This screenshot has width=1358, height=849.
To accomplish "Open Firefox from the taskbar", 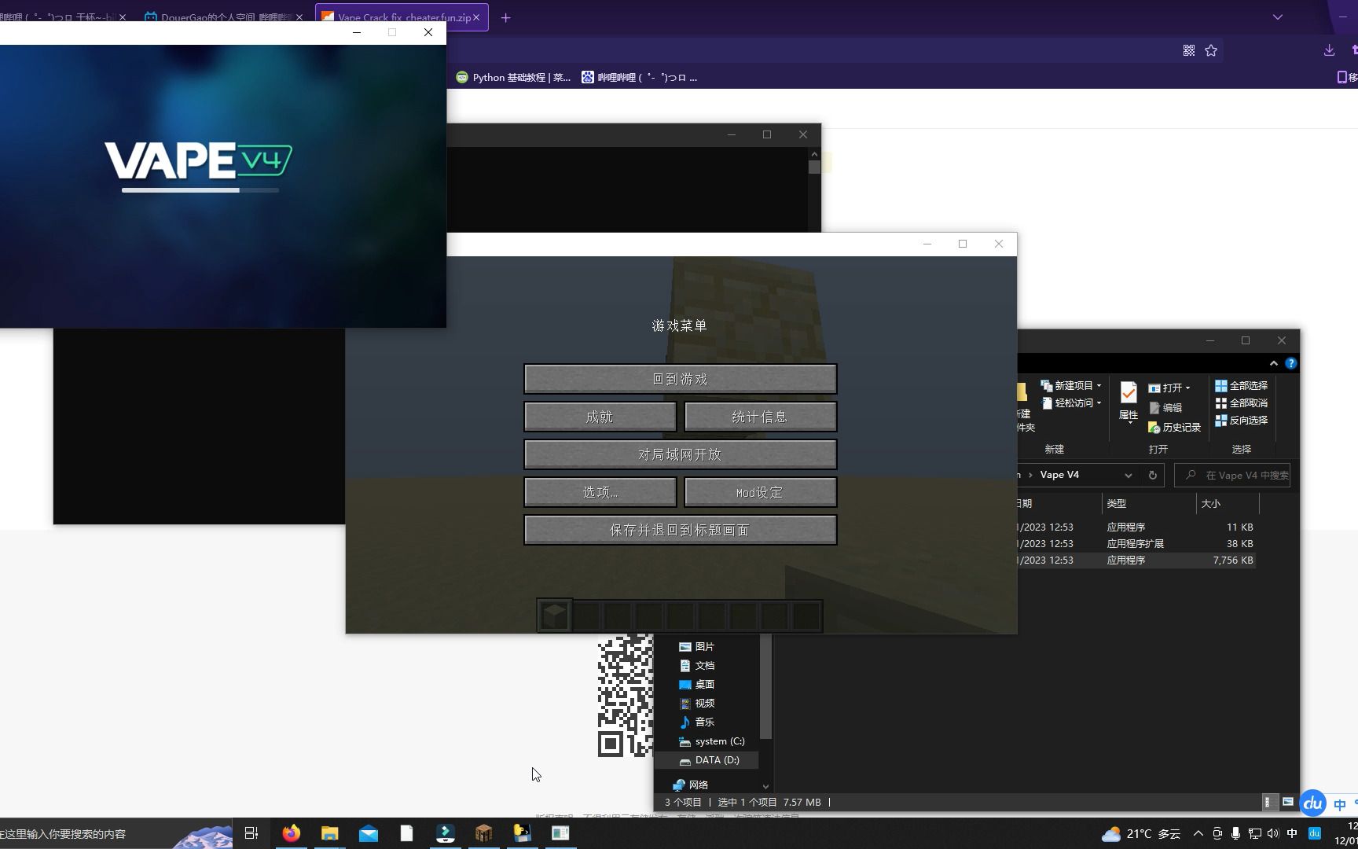I will [x=292, y=832].
